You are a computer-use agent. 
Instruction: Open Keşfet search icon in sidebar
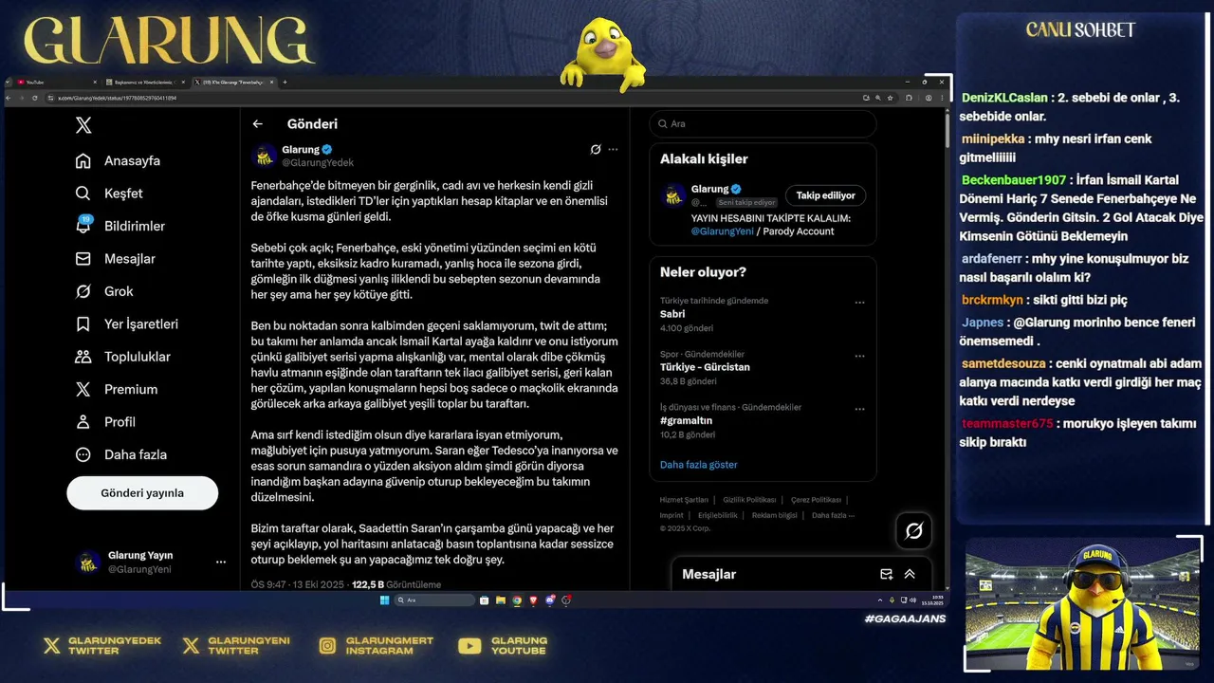click(83, 194)
